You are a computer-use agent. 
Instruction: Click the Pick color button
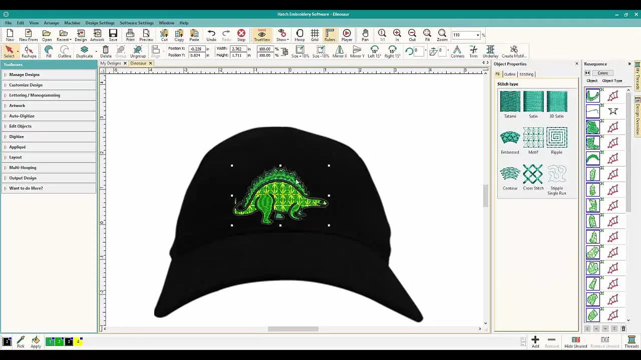pos(21,342)
